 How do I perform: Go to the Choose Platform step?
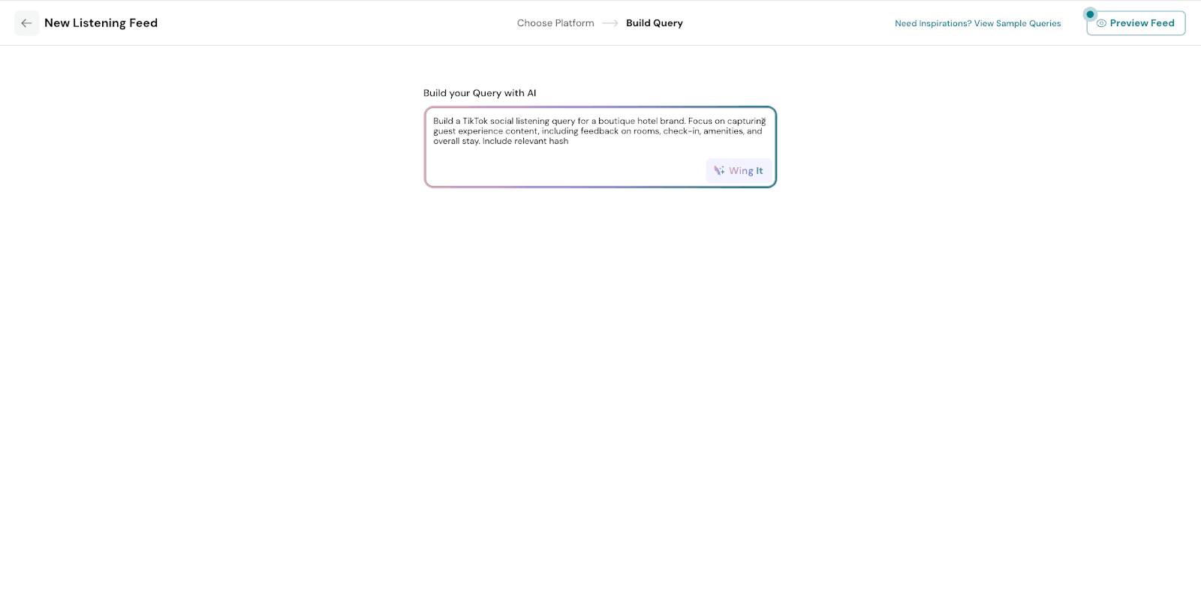point(555,23)
